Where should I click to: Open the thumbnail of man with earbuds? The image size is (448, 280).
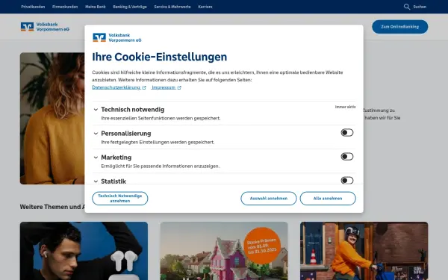point(84,251)
